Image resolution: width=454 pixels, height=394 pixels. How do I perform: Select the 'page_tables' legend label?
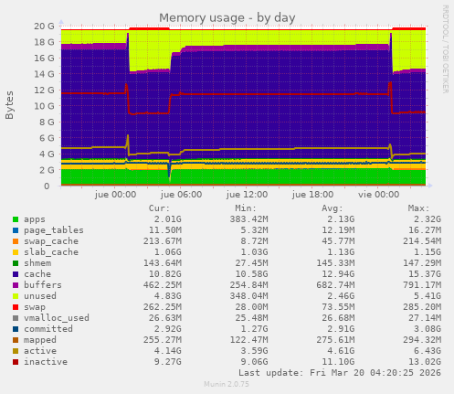coord(54,230)
